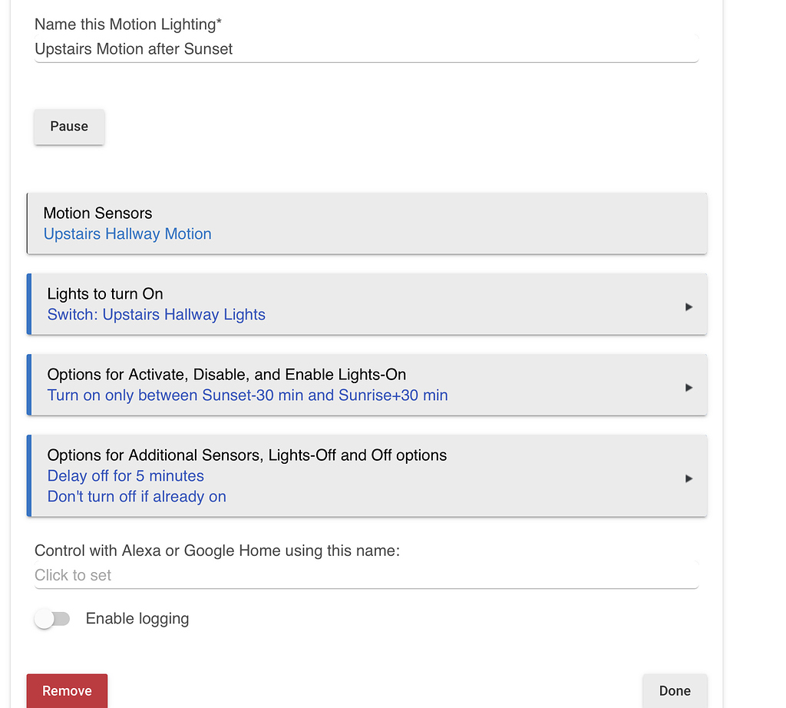Click Delay off for 5 minutes
Viewport: 786px width, 708px height.
point(126,476)
